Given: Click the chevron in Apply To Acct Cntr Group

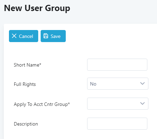Looking at the screenshot, I should click(143, 103).
